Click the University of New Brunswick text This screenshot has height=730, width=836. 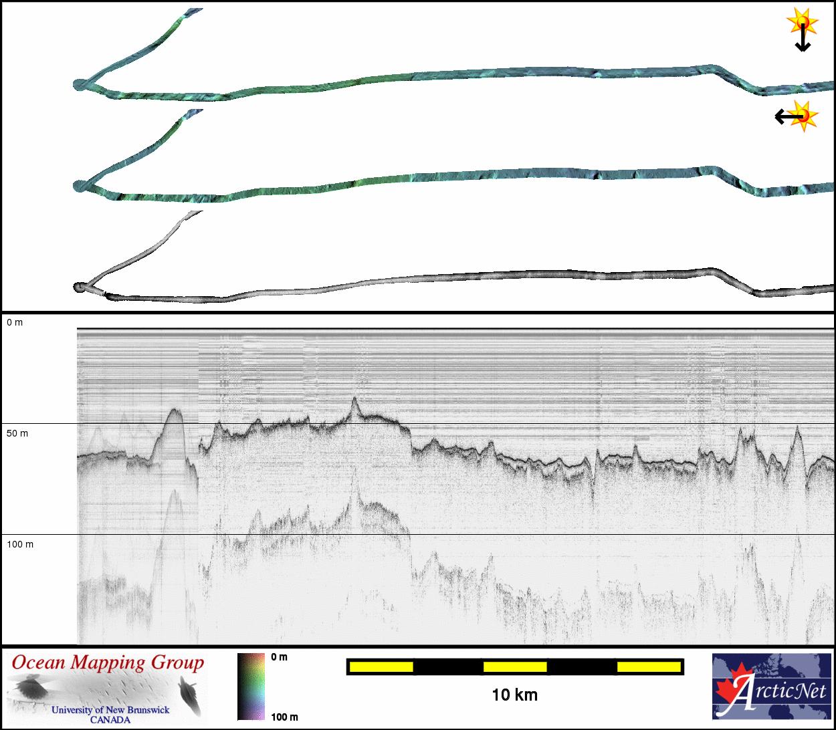[110, 710]
